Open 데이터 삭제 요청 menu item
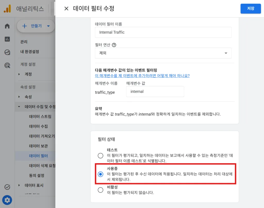The height and width of the screenshot is (208, 264). click(42, 166)
